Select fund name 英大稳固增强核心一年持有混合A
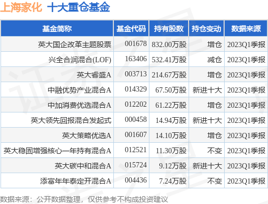Screen dimensions: 268x204 pyautogui.click(x=57, y=151)
